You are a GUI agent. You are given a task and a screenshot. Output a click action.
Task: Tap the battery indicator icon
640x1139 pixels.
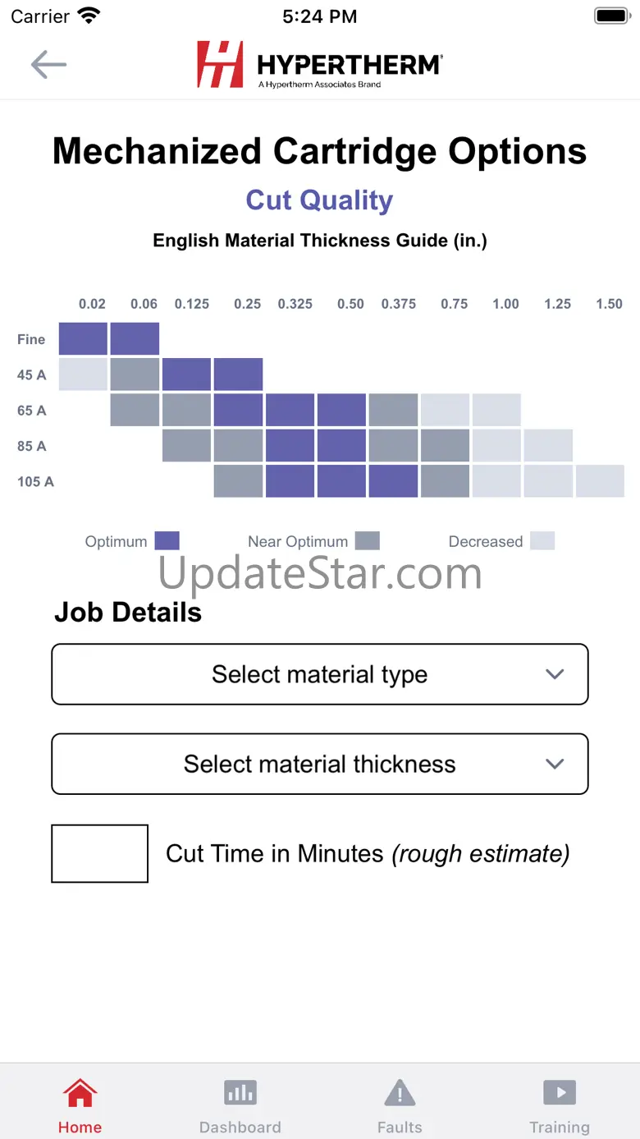pyautogui.click(x=611, y=16)
